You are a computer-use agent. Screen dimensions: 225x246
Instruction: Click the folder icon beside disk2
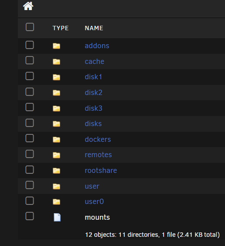pos(56,92)
